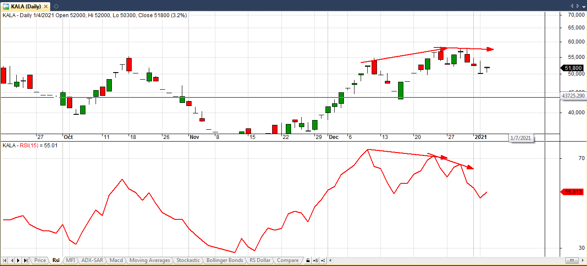587x266 pixels.
Task: Click the 43725.290 horizontal line value label
Action: coord(573,95)
